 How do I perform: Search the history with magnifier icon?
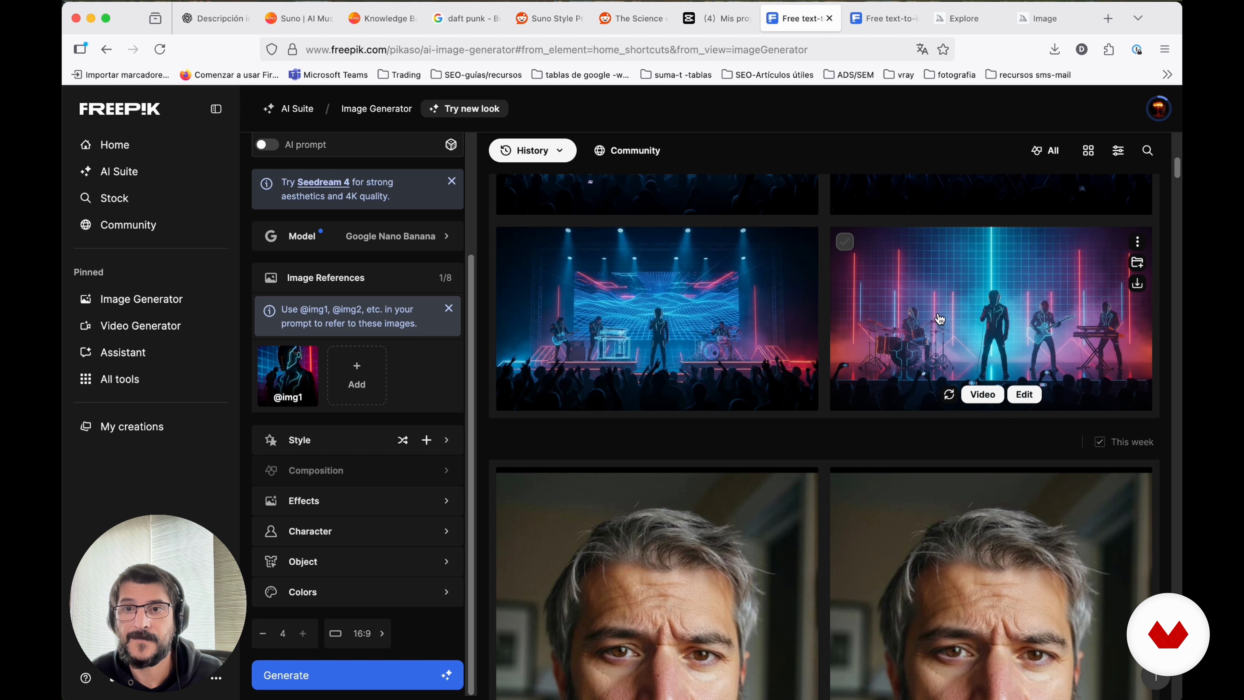pyautogui.click(x=1147, y=151)
